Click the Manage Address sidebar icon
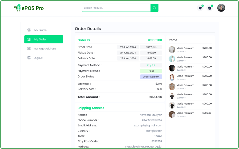This screenshot has width=239, height=149. click(x=29, y=49)
